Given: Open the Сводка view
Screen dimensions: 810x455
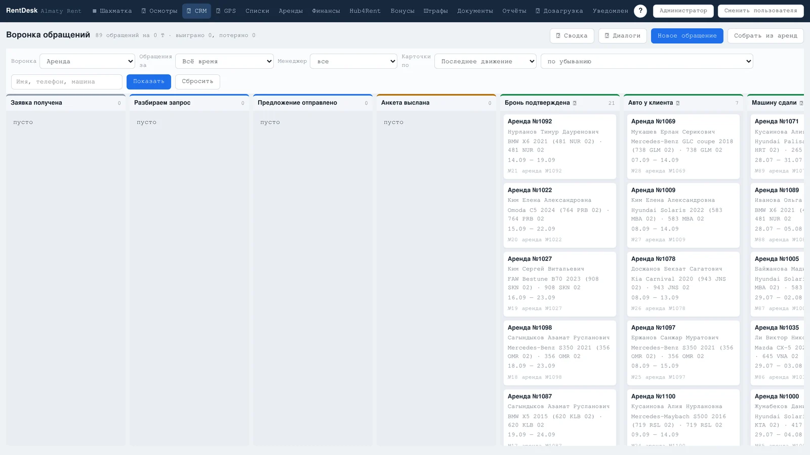Looking at the screenshot, I should click(572, 36).
